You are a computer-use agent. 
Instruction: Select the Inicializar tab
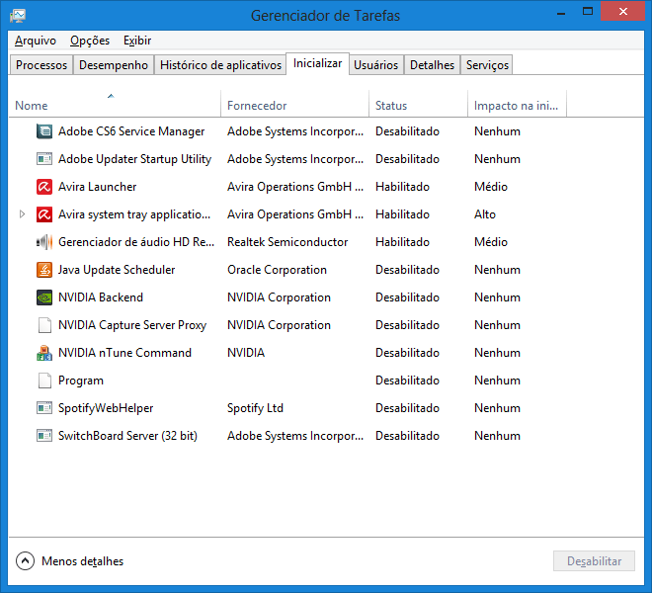(317, 63)
